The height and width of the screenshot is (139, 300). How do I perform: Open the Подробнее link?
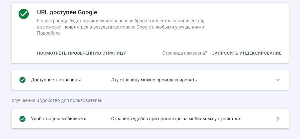coord(49,33)
